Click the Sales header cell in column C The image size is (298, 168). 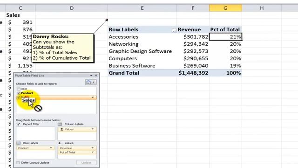[20, 15]
